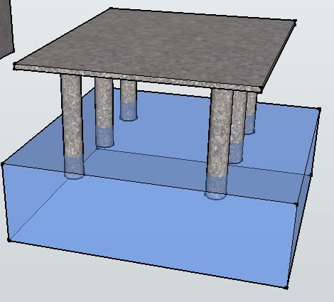Viewport: 334px width, 302px height.
Task: Click the blue box top-right back corner
Action: [x=320, y=109]
